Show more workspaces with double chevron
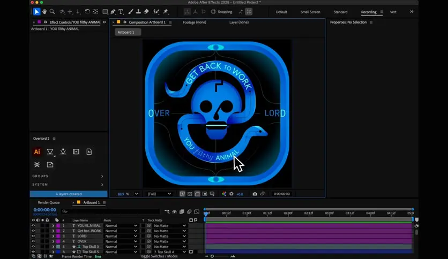This screenshot has width=448, height=259. pyautogui.click(x=412, y=12)
